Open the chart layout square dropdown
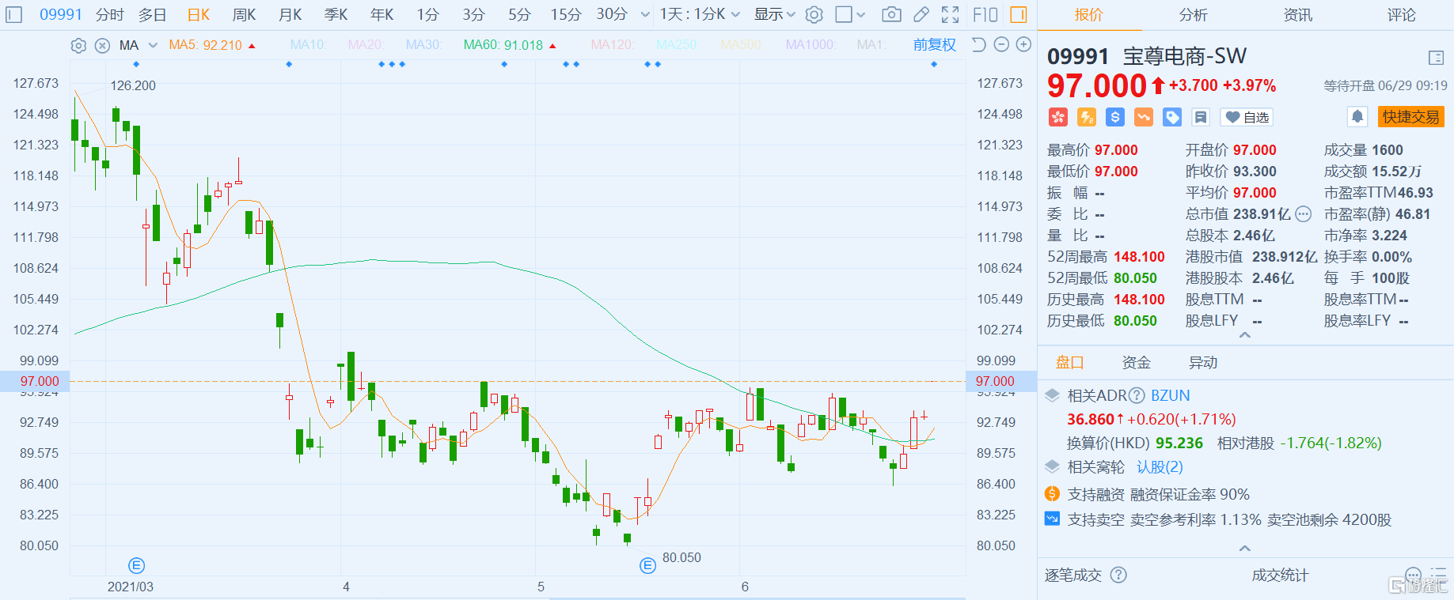The width and height of the screenshot is (1454, 600). tap(851, 14)
